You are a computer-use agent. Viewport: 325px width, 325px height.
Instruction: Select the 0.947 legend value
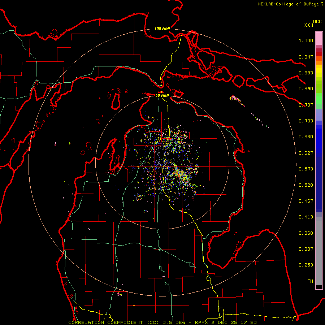click(x=306, y=57)
